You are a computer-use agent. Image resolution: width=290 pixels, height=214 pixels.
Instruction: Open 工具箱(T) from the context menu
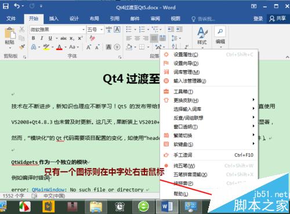[x=209, y=92]
